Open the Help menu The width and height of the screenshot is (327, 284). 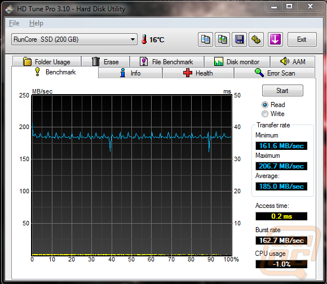coord(36,23)
